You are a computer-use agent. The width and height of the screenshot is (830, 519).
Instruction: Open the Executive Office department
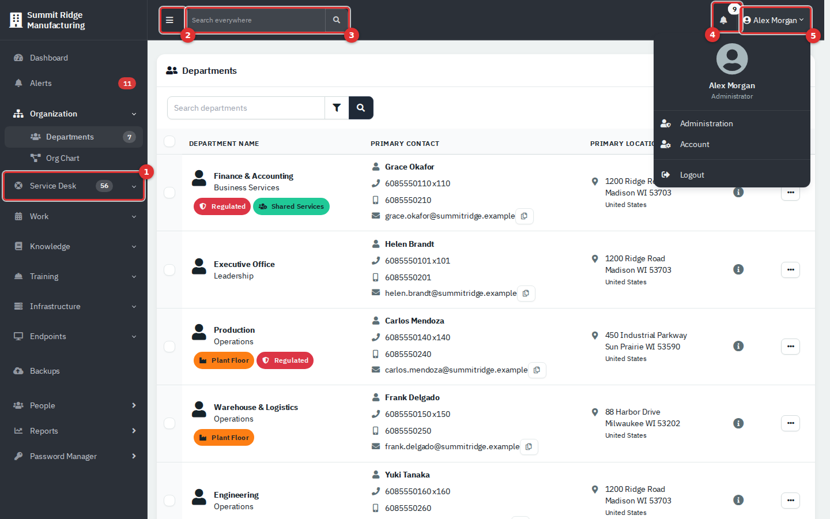pyautogui.click(x=244, y=264)
